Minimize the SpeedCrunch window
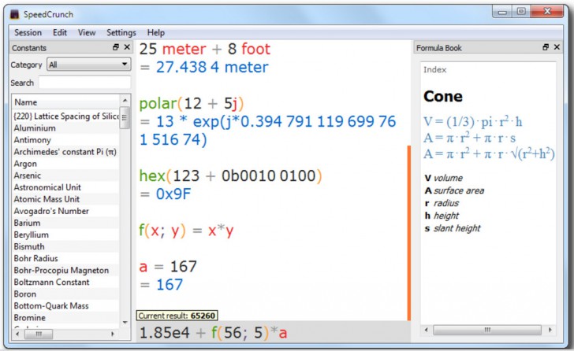The height and width of the screenshot is (351, 574). click(x=502, y=12)
